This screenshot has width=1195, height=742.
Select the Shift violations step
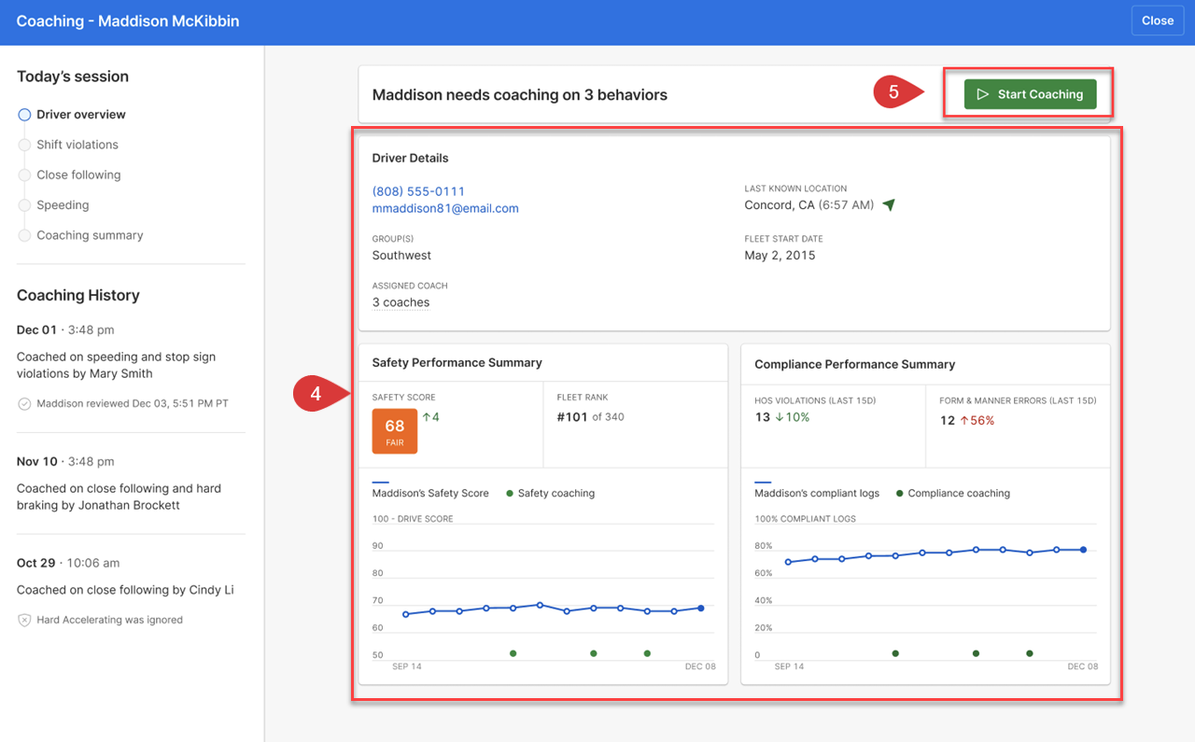77,145
